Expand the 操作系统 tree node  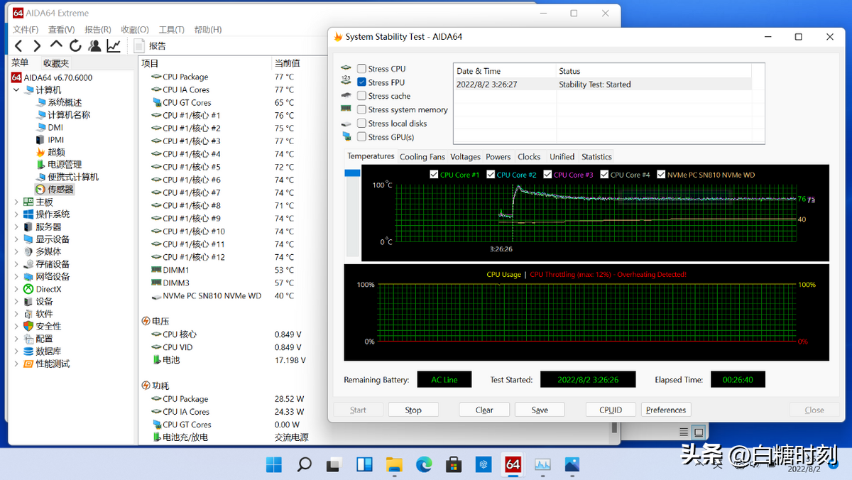[x=17, y=214]
